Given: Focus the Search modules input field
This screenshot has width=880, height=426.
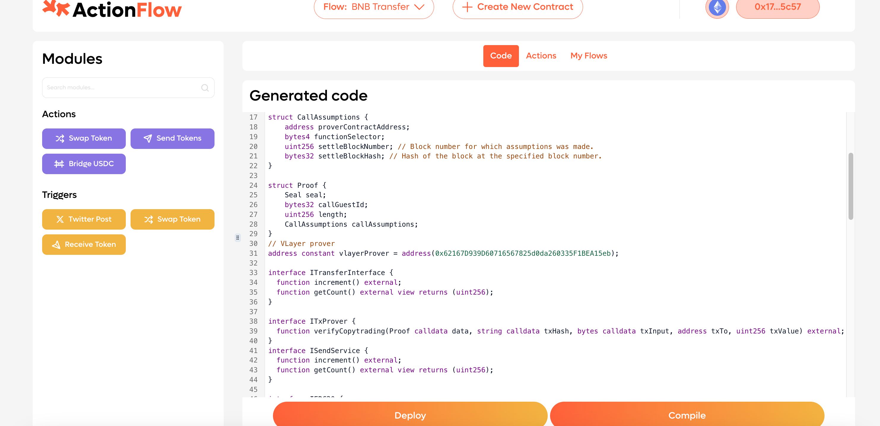Looking at the screenshot, I should click(128, 88).
